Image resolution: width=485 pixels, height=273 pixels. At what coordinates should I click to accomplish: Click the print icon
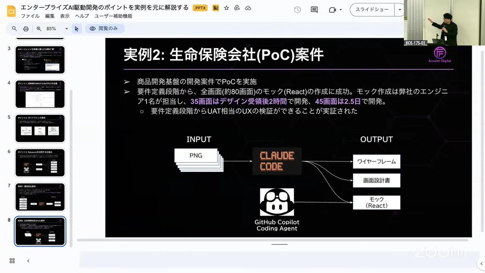26,29
